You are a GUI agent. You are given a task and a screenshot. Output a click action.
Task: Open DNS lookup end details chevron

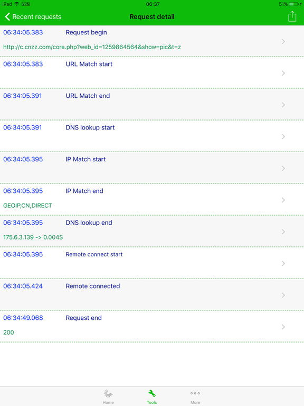[x=283, y=232]
